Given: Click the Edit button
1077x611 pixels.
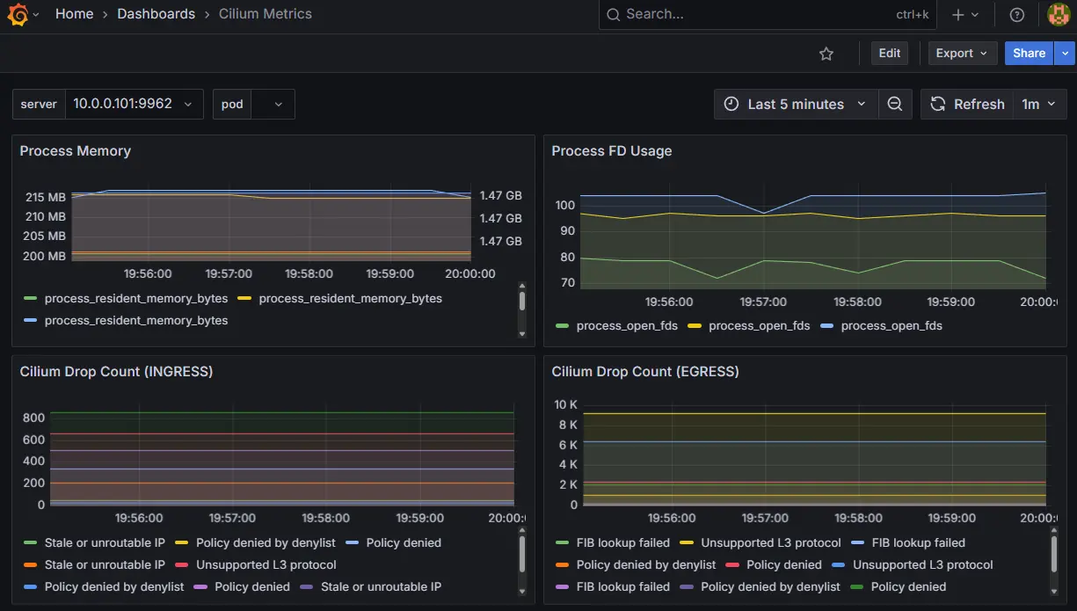Looking at the screenshot, I should pos(890,54).
